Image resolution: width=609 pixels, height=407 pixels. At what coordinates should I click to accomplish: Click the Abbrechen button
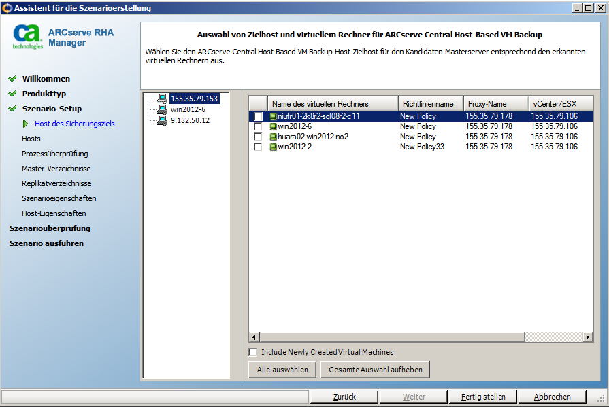pyautogui.click(x=552, y=397)
